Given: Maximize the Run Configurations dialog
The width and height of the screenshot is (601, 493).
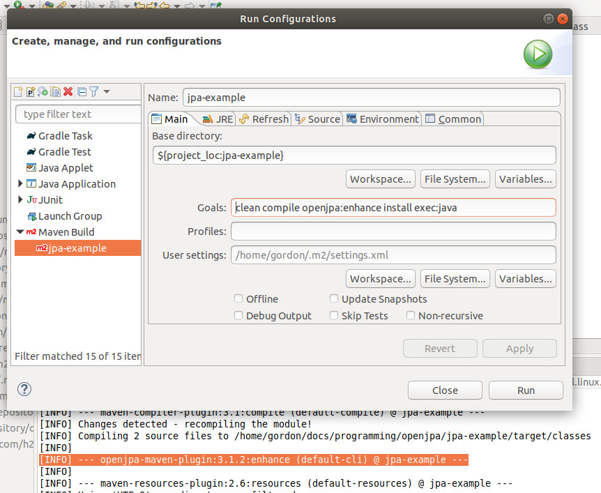Looking at the screenshot, I should (x=549, y=18).
